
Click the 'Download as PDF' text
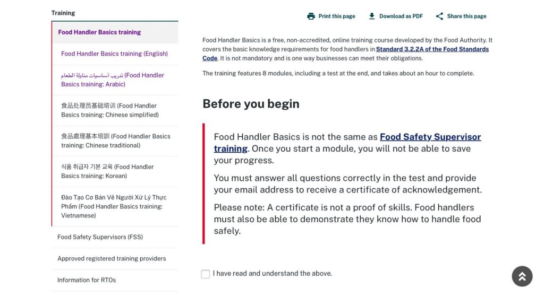[401, 16]
